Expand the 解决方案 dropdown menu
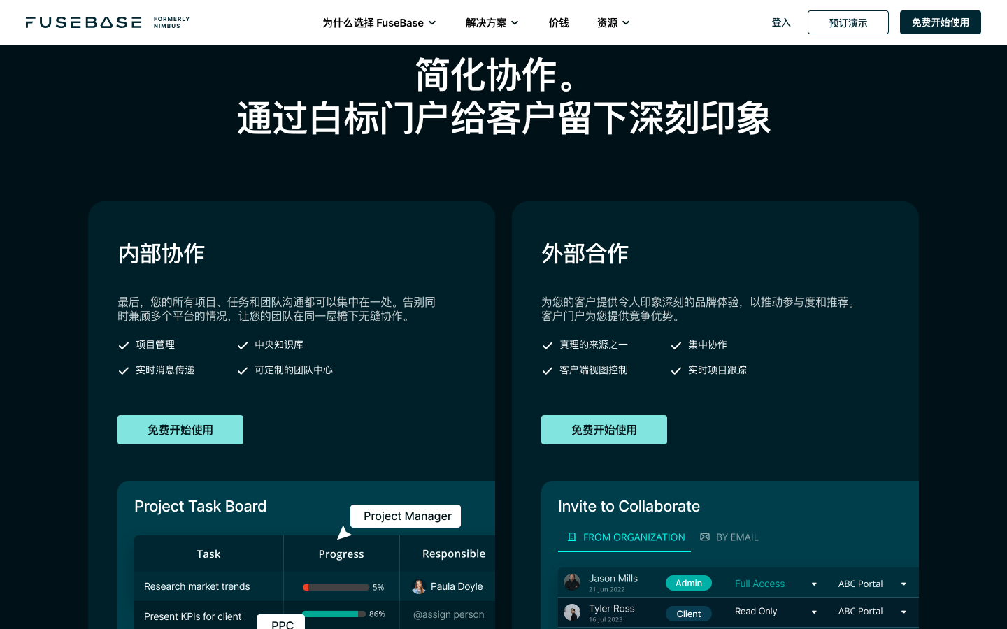Image resolution: width=1007 pixels, height=629 pixels. pos(492,23)
